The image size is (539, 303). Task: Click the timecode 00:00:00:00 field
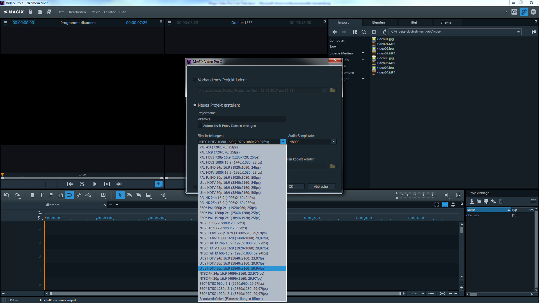click(x=23, y=23)
